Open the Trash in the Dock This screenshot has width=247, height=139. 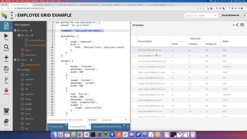(193, 135)
